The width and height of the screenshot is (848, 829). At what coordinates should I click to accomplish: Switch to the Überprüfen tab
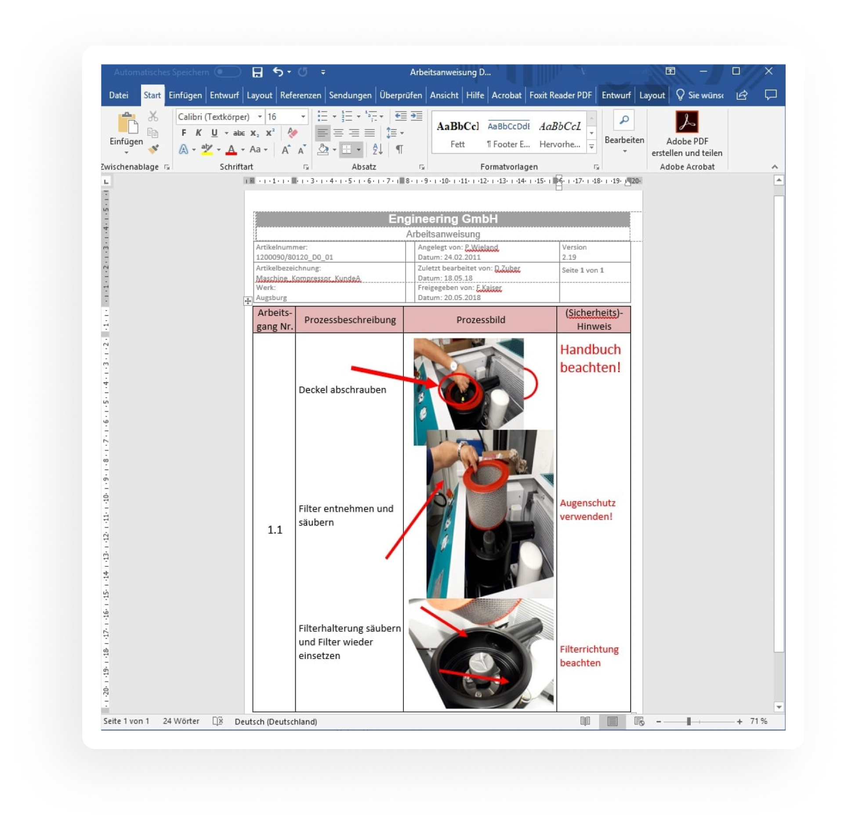pyautogui.click(x=401, y=95)
